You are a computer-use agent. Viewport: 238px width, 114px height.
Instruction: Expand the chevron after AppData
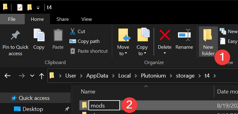[x=113, y=76]
